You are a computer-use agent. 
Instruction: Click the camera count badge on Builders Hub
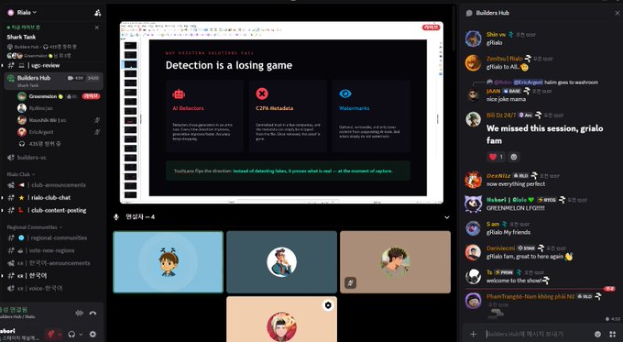(76, 78)
